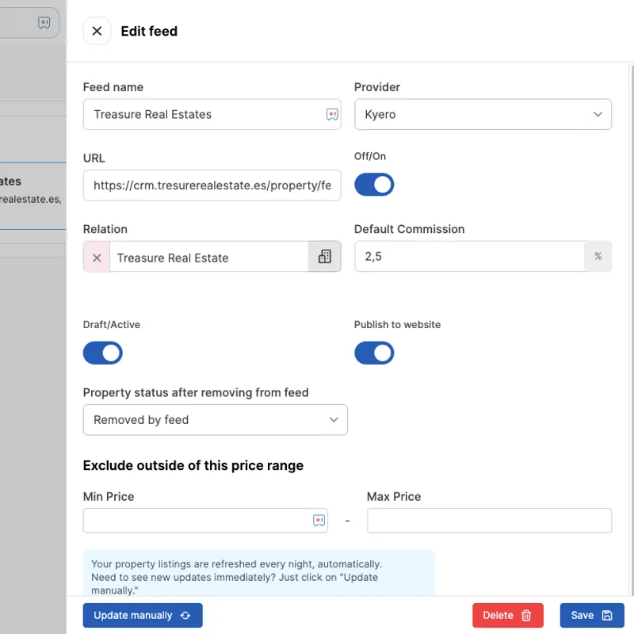Click the trash icon on the Delete button
The width and height of the screenshot is (634, 634).
tap(525, 615)
